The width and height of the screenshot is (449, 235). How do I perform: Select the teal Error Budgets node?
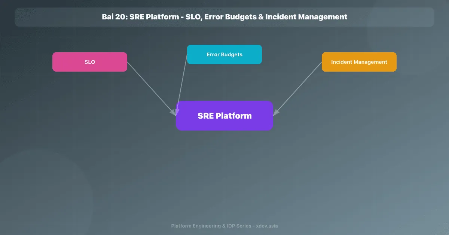click(x=224, y=54)
